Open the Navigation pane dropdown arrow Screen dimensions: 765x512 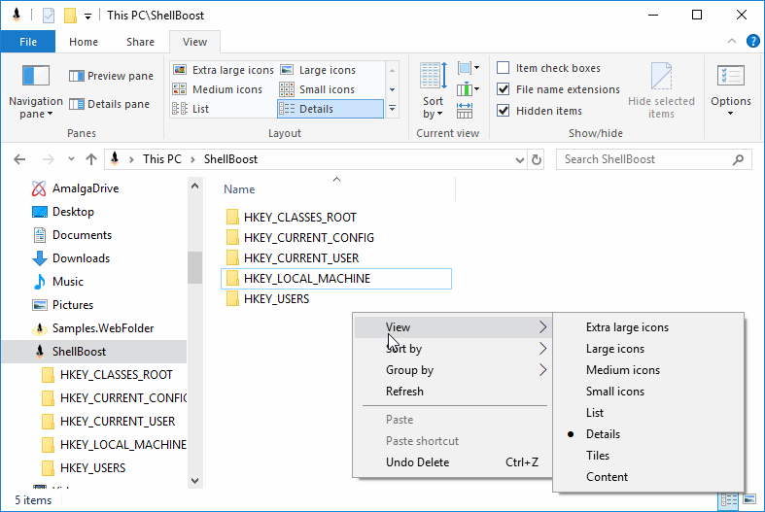click(50, 114)
